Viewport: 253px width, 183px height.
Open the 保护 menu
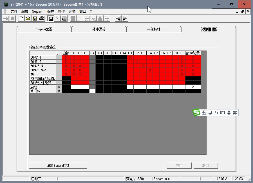pos(50,12)
